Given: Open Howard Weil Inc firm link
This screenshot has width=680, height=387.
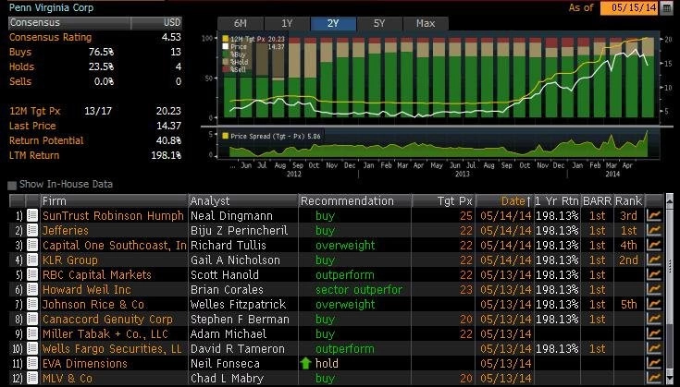Looking at the screenshot, I should [x=86, y=289].
